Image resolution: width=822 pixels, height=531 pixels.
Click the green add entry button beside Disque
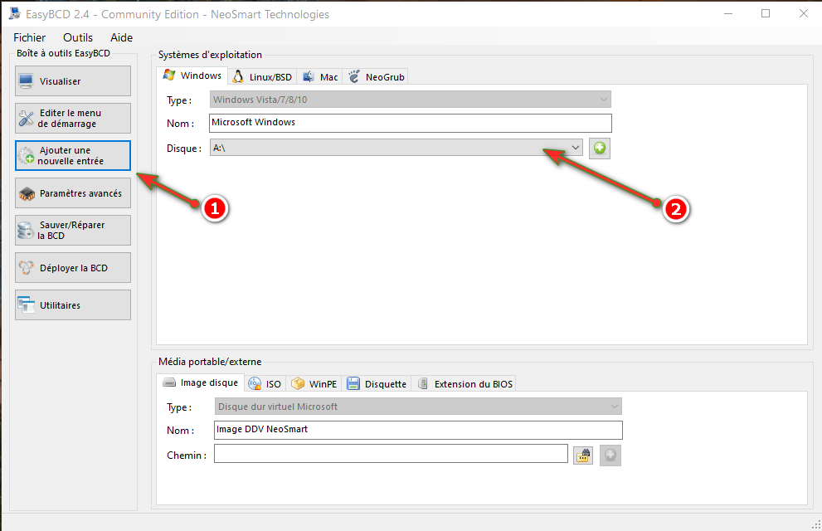[599, 149]
